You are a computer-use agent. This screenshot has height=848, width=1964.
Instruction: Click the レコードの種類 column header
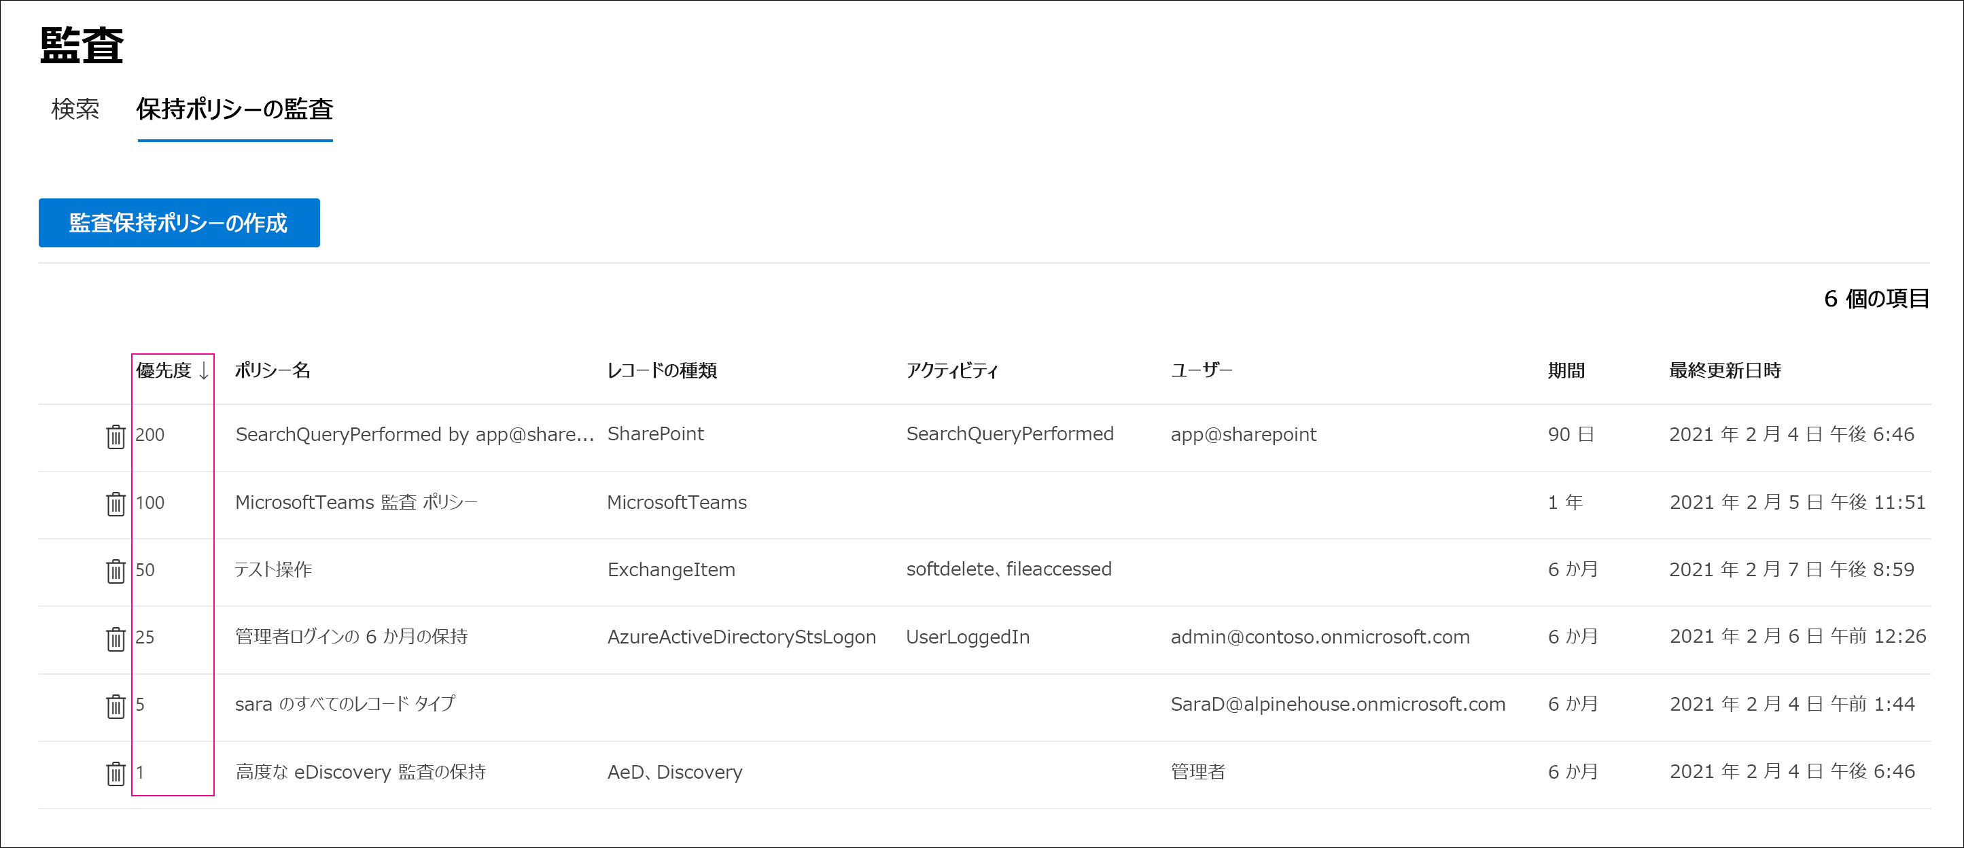tap(662, 370)
